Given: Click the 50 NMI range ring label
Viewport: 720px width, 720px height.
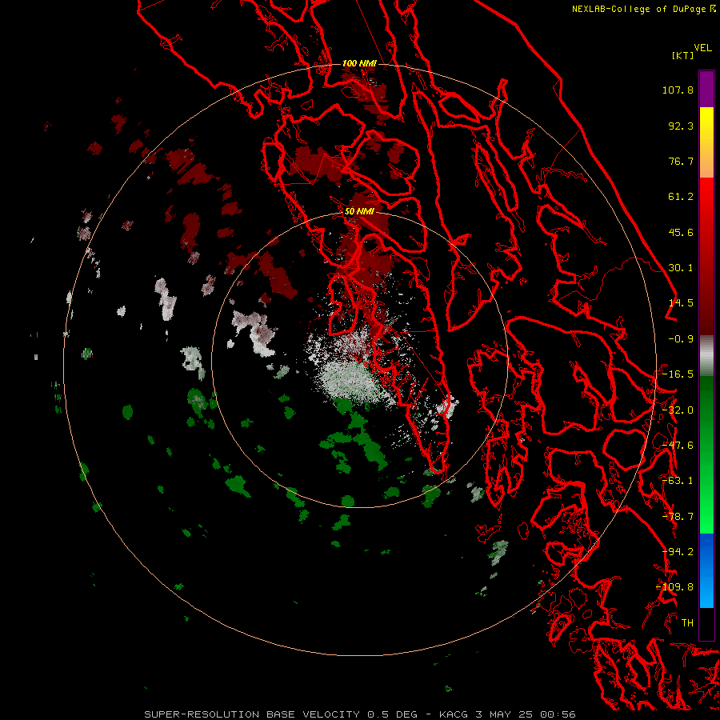Looking at the screenshot, I should click(x=359, y=211).
